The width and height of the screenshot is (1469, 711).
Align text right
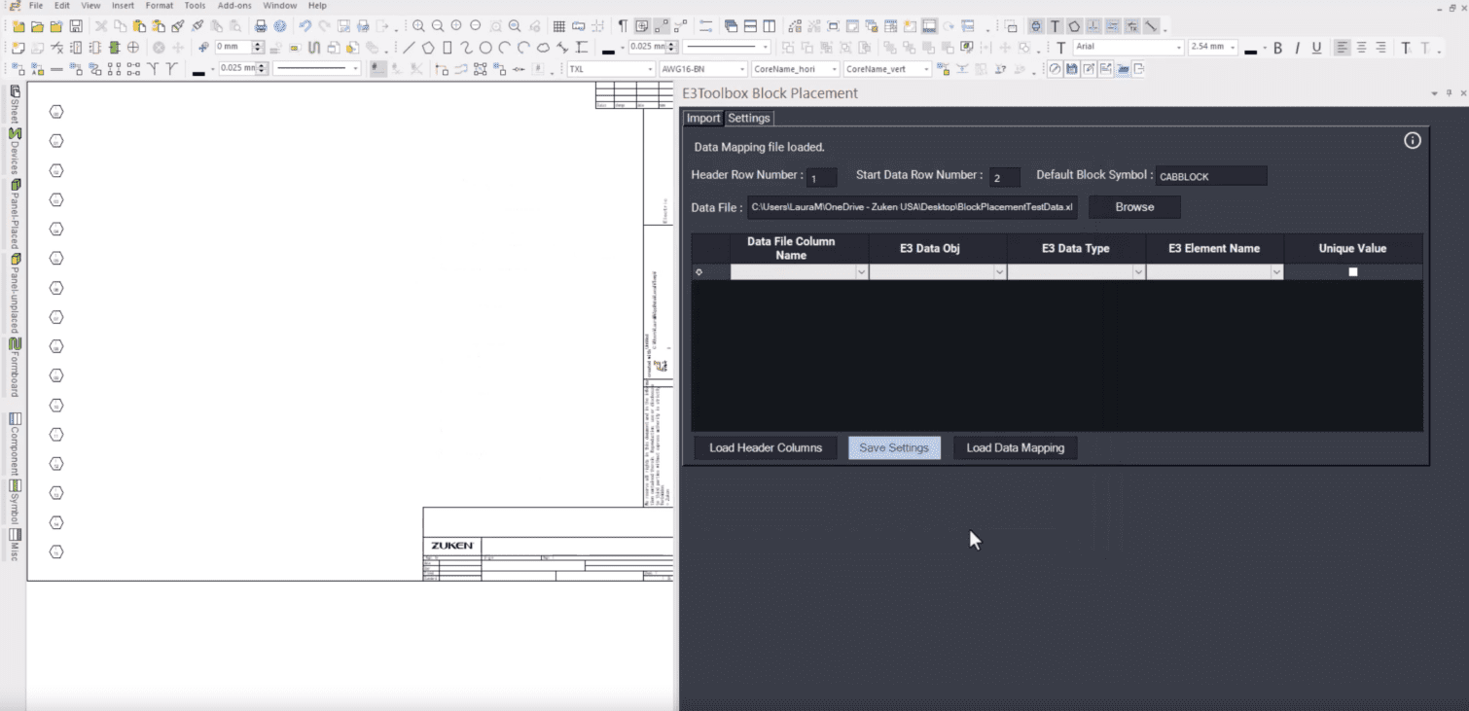click(x=1380, y=48)
